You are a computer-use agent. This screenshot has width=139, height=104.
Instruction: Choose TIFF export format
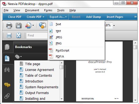(76, 31)
